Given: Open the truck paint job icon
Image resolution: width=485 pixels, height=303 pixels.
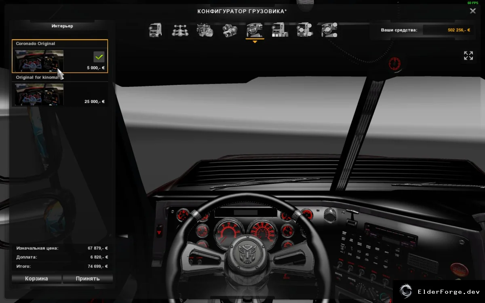Looking at the screenshot, I should [280, 30].
